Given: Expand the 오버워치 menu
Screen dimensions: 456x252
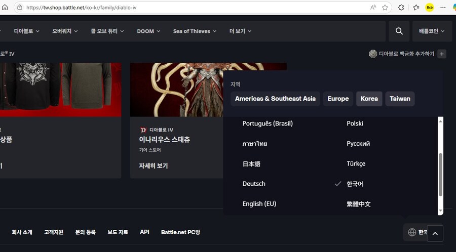Looking at the screenshot, I should 65,31.
